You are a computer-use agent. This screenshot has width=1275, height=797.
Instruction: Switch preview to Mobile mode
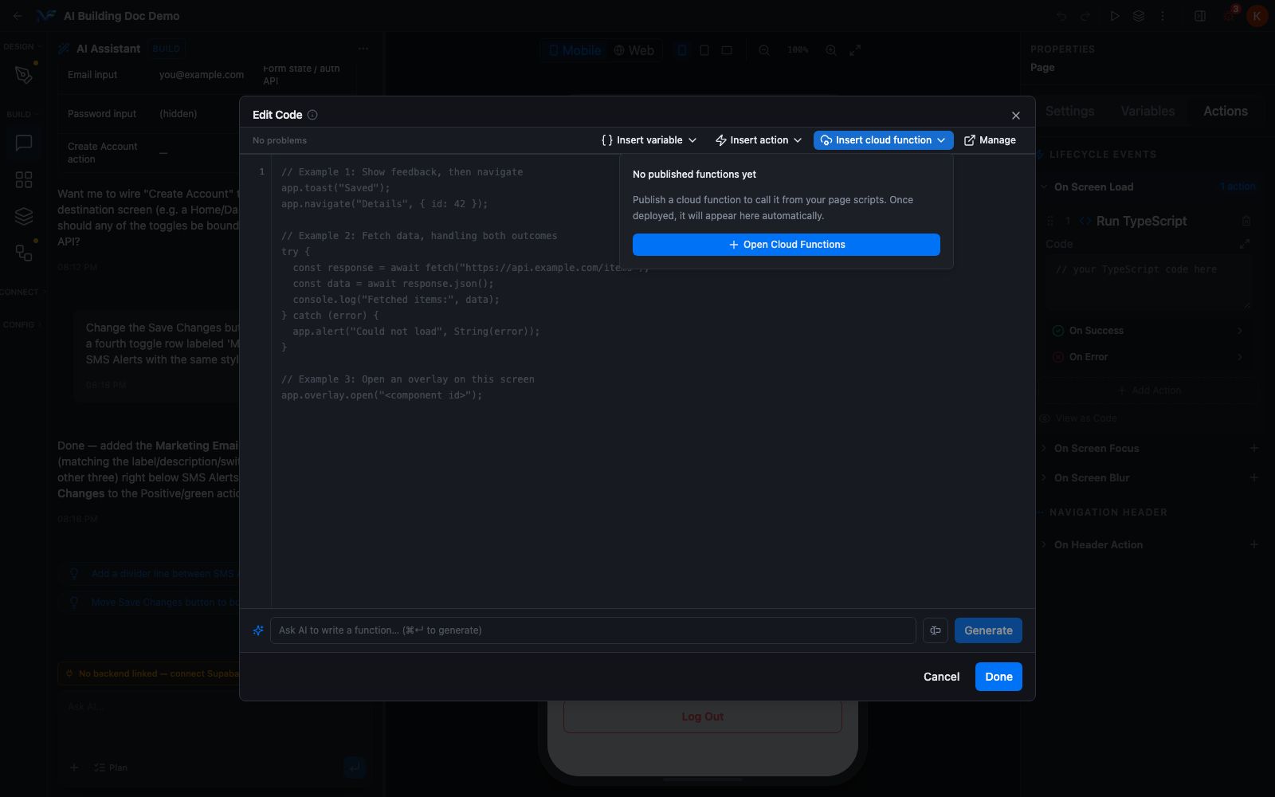(575, 50)
